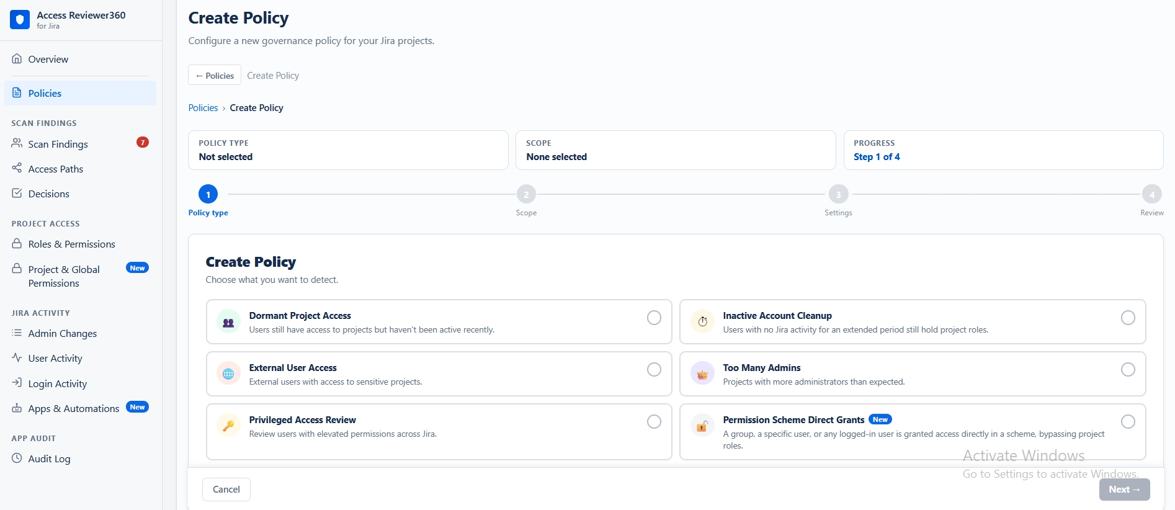
Task: Select the Privileged Access Review radio button
Action: tap(654, 422)
